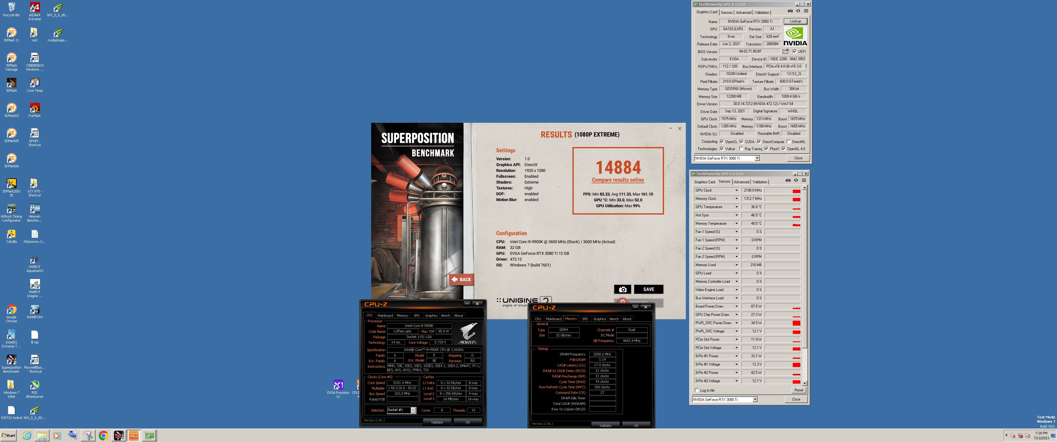Toggle DirectCompute checkbox
Image resolution: width=1057 pixels, height=442 pixels.
click(759, 142)
